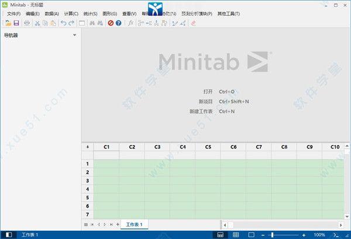Toggle the command line pane icon

tap(336, 235)
